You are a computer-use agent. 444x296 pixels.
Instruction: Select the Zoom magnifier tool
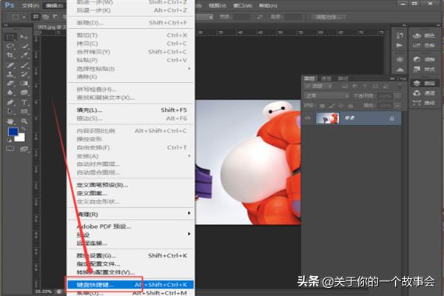click(x=24, y=121)
